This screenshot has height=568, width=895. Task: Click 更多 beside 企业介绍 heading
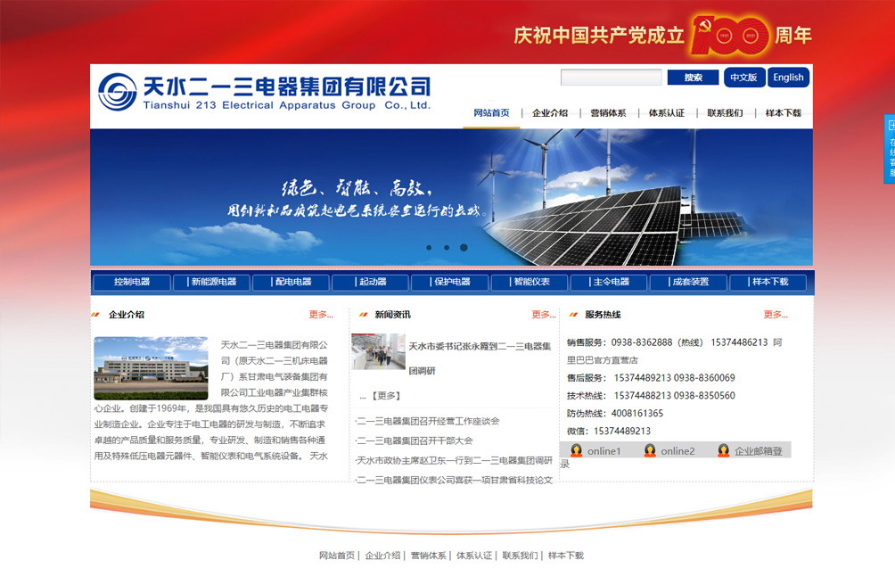[x=321, y=315]
